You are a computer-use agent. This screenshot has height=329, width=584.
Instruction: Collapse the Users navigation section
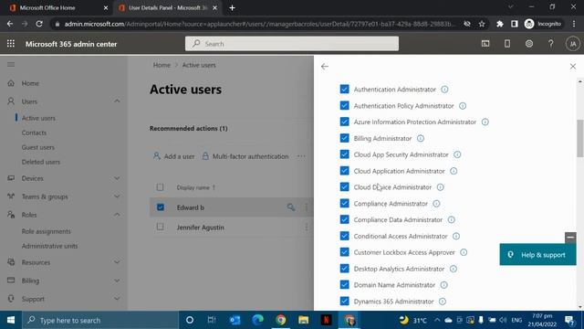point(117,101)
